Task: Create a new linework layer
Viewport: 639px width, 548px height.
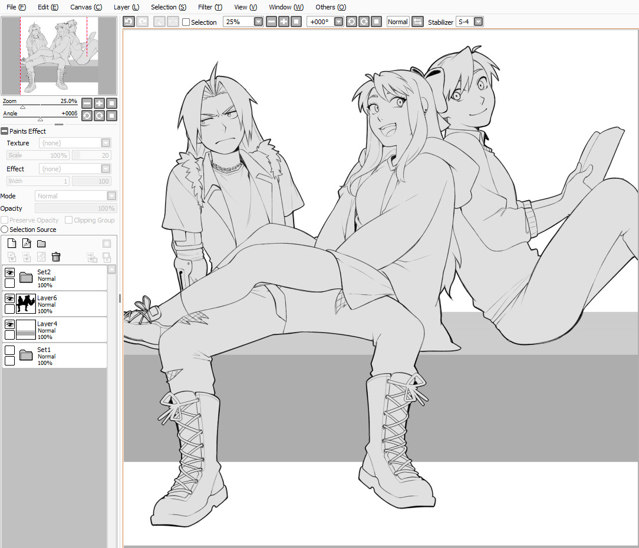Action: click(x=27, y=243)
